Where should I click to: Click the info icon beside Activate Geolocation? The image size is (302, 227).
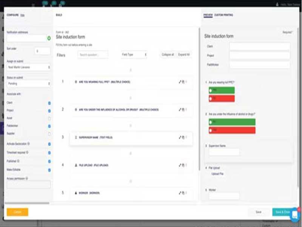(x=29, y=144)
